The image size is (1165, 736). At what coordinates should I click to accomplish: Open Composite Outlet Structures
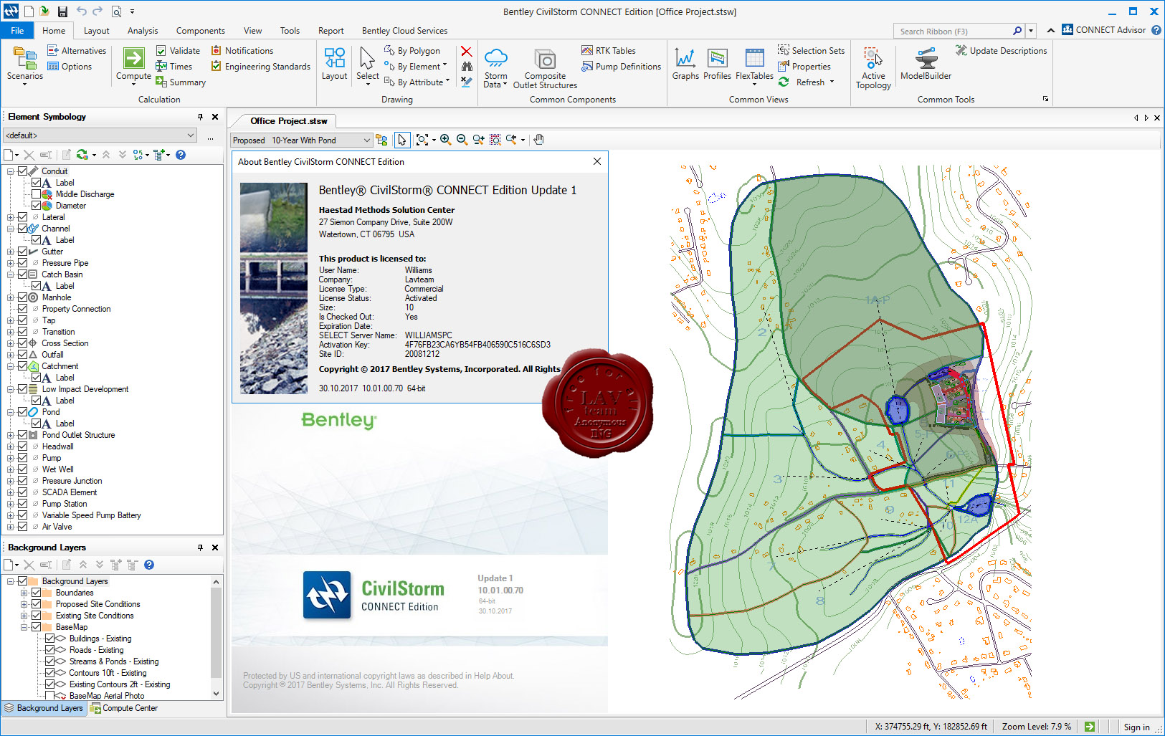point(545,68)
